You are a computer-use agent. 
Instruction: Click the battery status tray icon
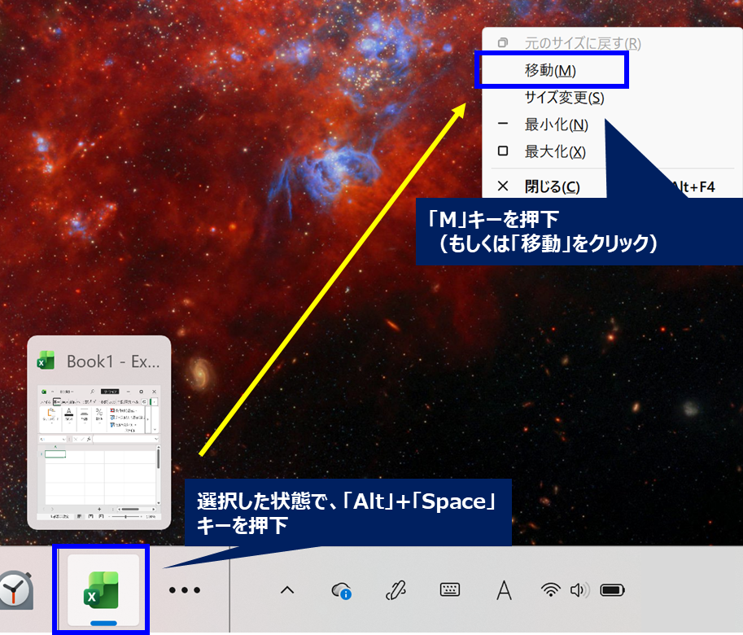(612, 589)
